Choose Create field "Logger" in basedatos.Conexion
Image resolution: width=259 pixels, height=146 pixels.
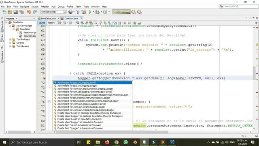pos(93,128)
